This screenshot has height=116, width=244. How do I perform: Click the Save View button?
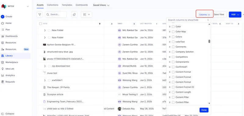tap(219, 15)
